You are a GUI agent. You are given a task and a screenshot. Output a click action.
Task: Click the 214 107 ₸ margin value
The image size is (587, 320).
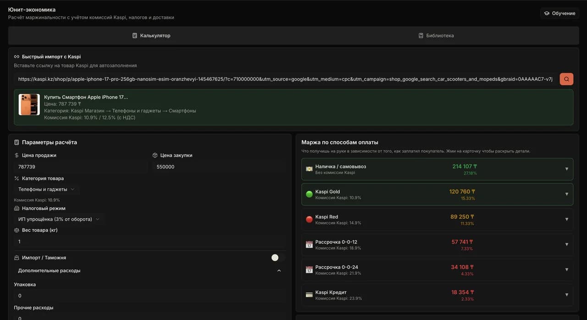465,166
